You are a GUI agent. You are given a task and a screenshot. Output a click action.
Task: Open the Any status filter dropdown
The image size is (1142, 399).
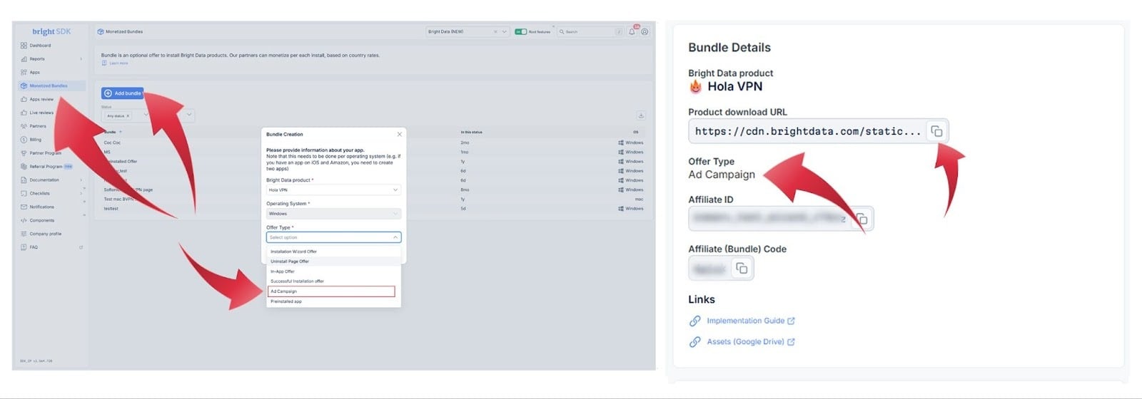[x=146, y=115]
